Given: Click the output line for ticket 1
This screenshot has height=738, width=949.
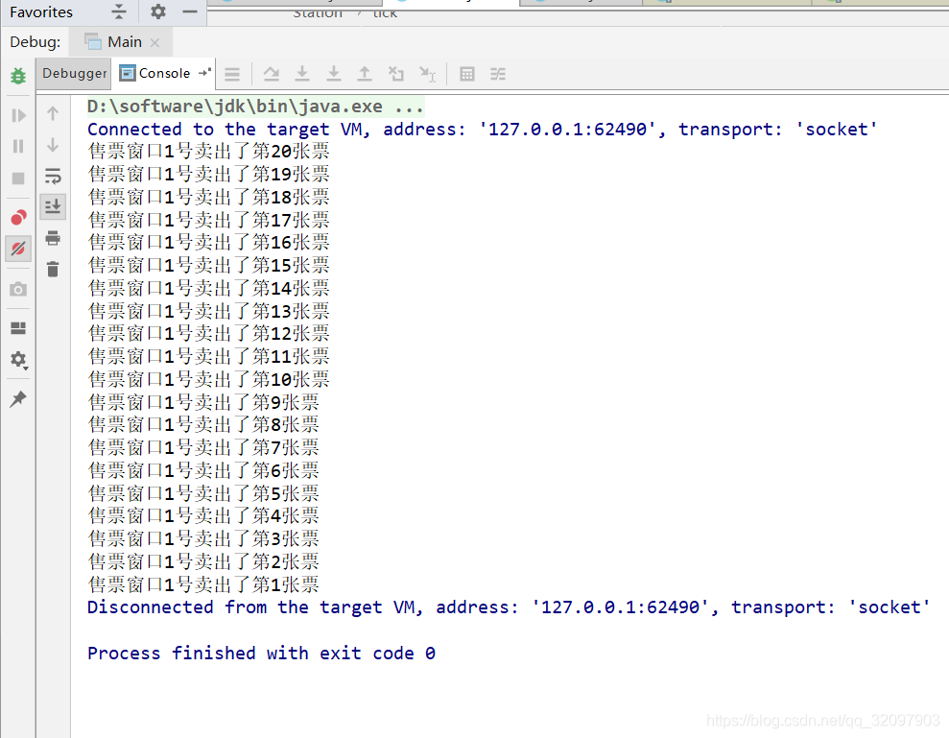Looking at the screenshot, I should pos(203,584).
